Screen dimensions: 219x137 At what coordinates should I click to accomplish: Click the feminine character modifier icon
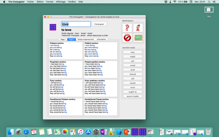coord(138,28)
